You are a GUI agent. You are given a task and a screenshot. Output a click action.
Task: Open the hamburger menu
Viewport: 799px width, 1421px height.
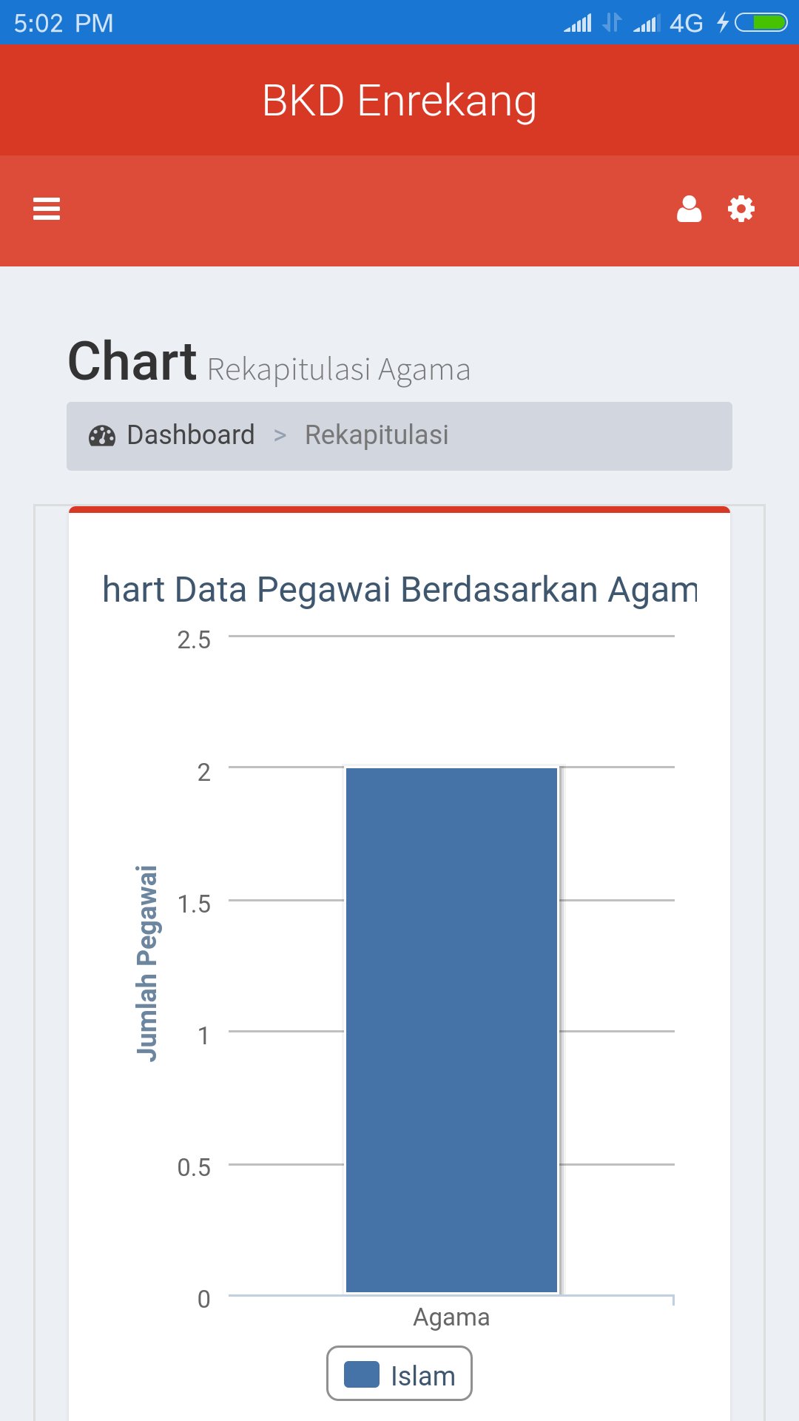pos(47,209)
